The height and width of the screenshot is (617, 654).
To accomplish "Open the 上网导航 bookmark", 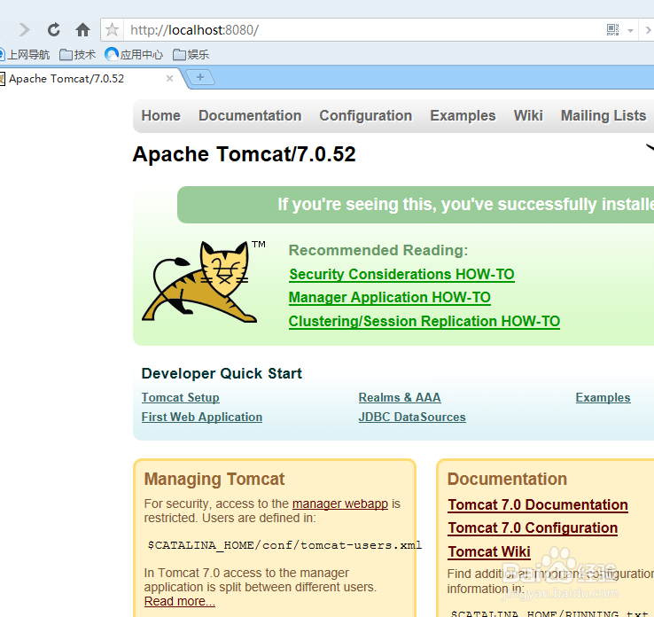I will (24, 55).
